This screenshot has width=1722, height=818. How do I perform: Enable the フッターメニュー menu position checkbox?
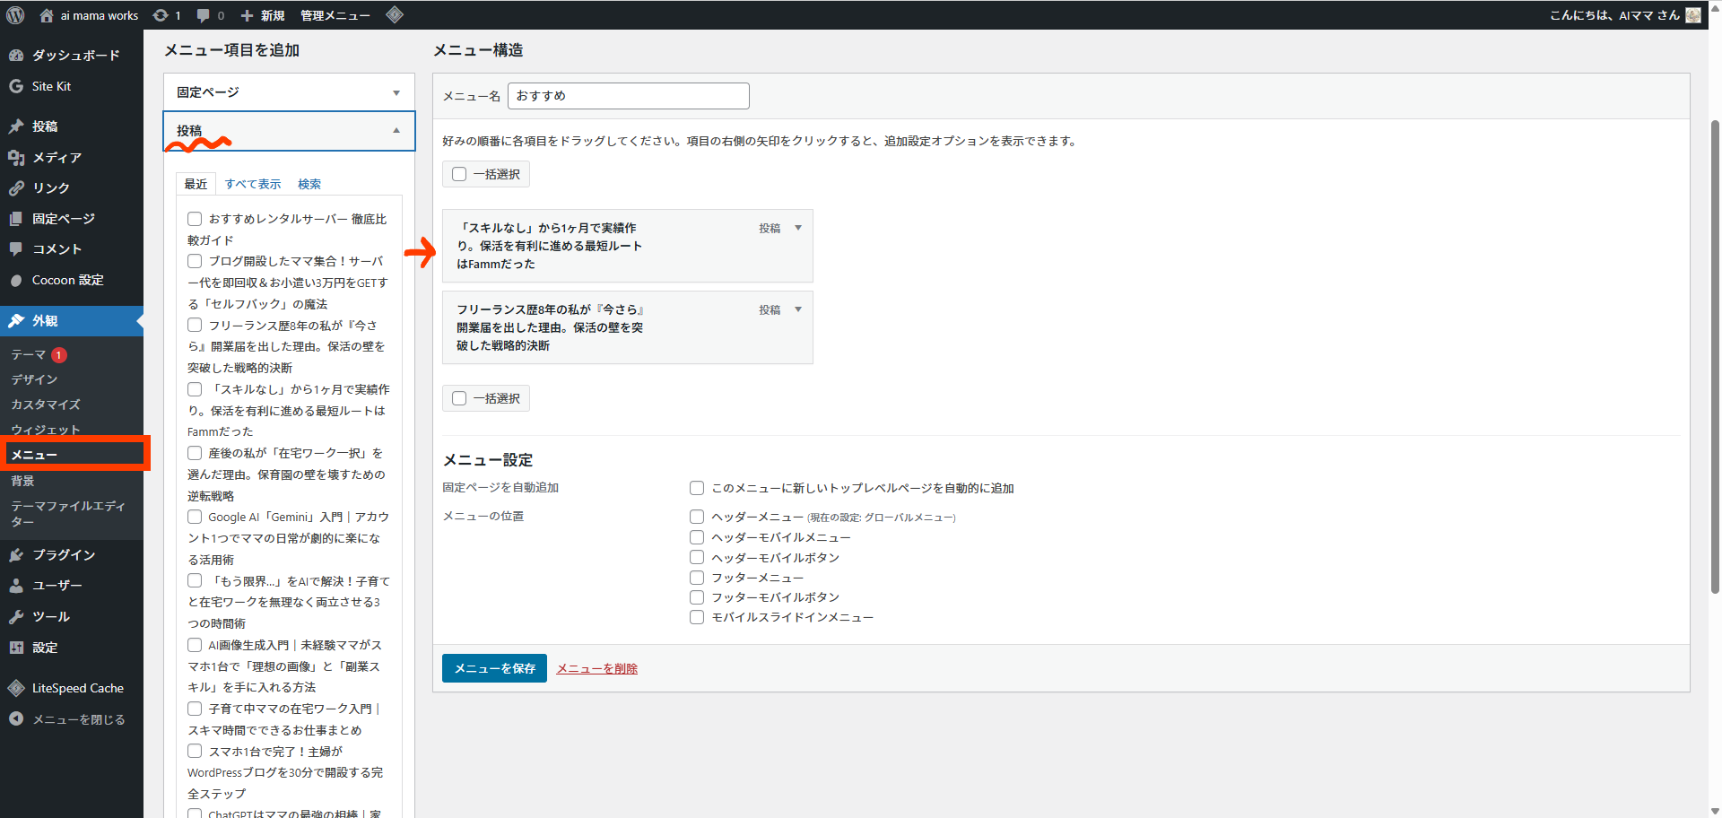tap(697, 577)
